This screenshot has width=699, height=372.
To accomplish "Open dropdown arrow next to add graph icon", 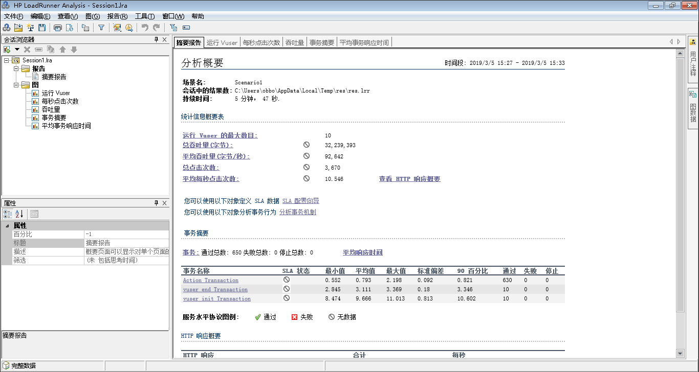I will [x=16, y=50].
